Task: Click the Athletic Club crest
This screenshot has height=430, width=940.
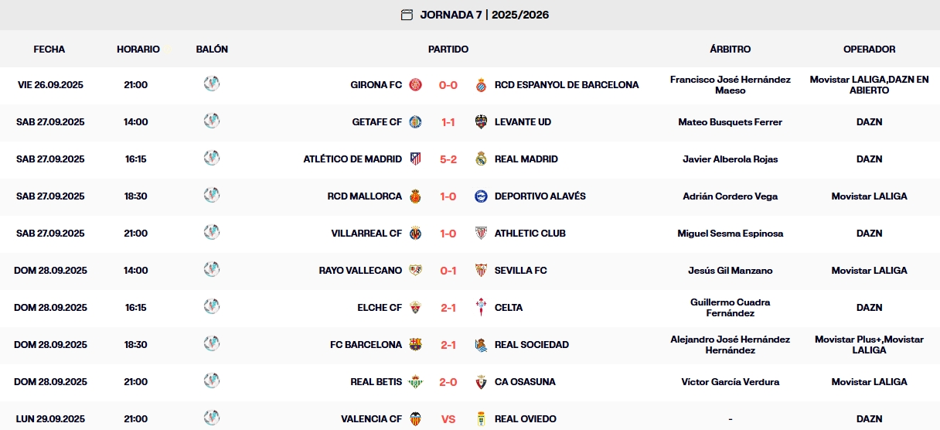Action: 481,234
